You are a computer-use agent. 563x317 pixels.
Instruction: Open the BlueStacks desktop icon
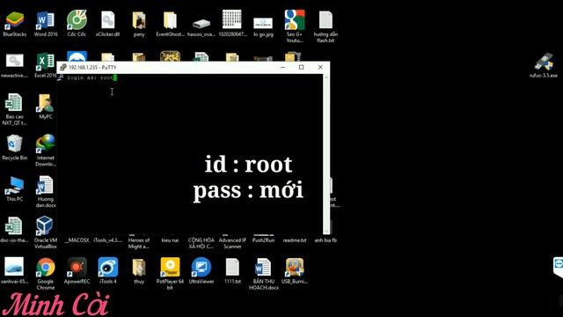coord(15,24)
